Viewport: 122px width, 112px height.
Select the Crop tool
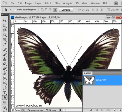click(x=5, y=39)
